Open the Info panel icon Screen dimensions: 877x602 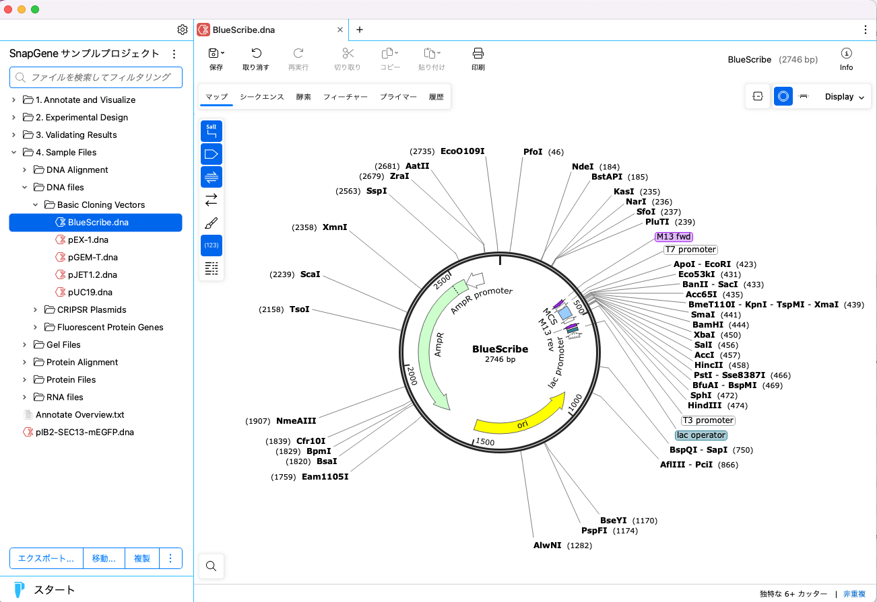(846, 54)
